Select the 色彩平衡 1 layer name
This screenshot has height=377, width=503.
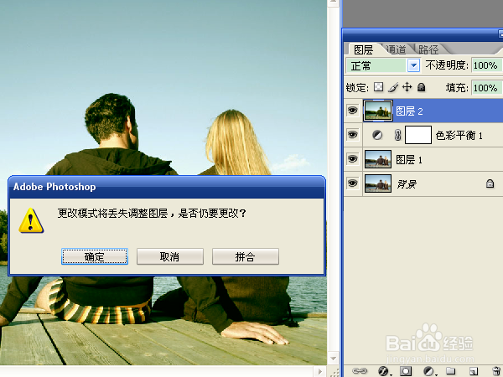[x=459, y=135]
